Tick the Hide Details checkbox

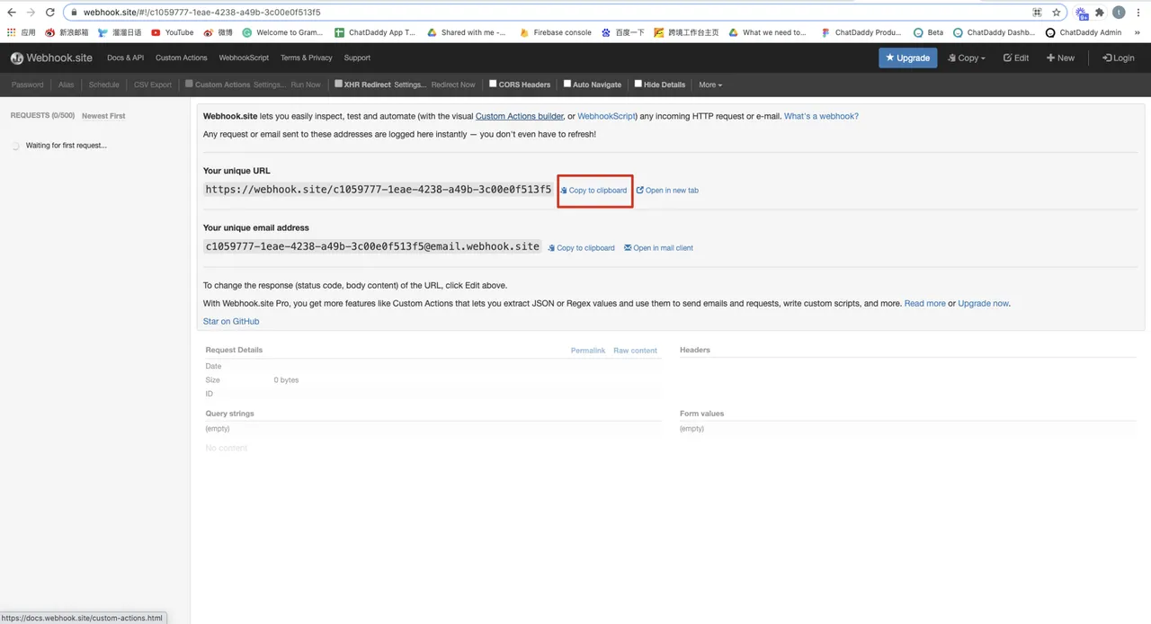[638, 84]
